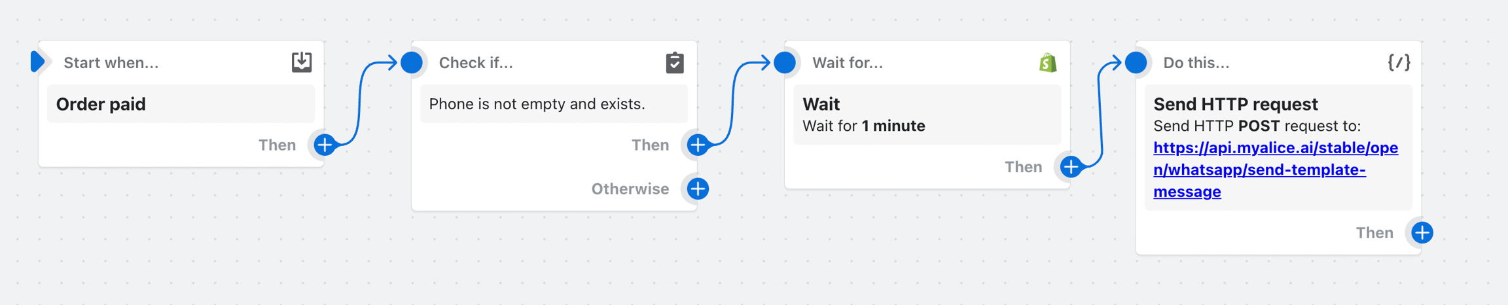This screenshot has width=1508, height=305.
Task: Open the Order paid trigger block
Action: (181, 104)
